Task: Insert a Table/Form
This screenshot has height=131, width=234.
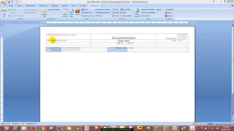Action: click(87, 13)
